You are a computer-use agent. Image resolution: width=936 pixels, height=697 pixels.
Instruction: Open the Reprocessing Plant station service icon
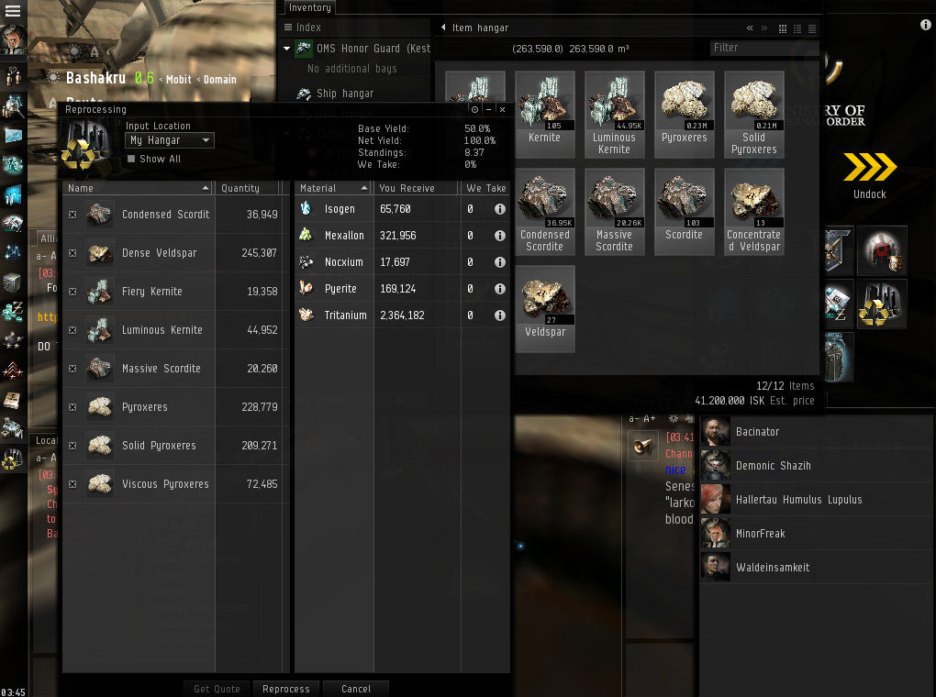(x=882, y=304)
